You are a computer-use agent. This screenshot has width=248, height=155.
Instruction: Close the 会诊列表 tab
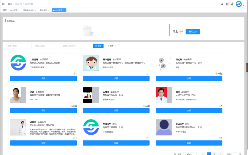point(19,10)
